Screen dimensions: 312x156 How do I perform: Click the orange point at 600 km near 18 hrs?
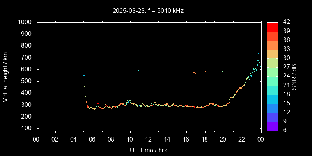tap(206, 71)
